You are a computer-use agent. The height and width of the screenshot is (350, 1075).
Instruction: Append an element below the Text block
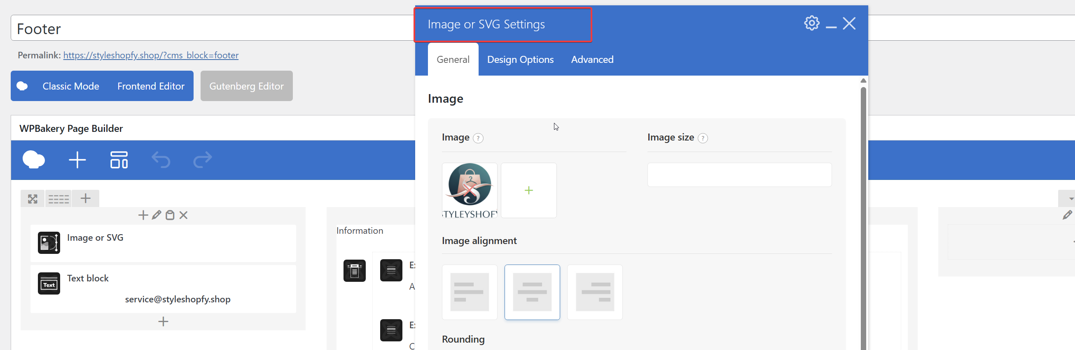pos(163,322)
